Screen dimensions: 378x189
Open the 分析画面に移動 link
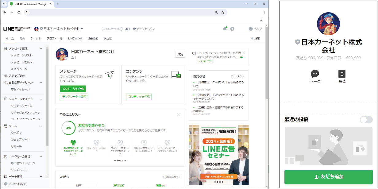172,177
